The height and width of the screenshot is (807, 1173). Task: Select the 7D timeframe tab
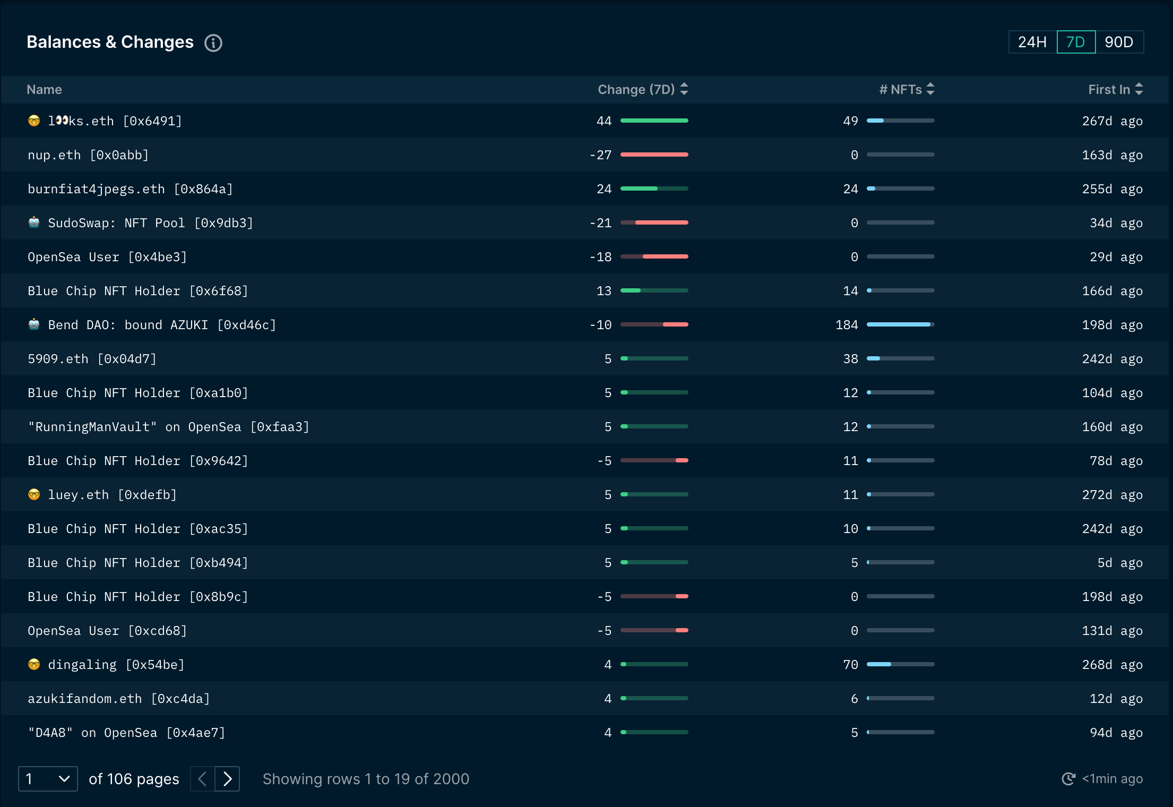click(x=1076, y=42)
